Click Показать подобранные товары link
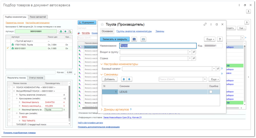Screen dimensions: 256x138 click(19, 133)
